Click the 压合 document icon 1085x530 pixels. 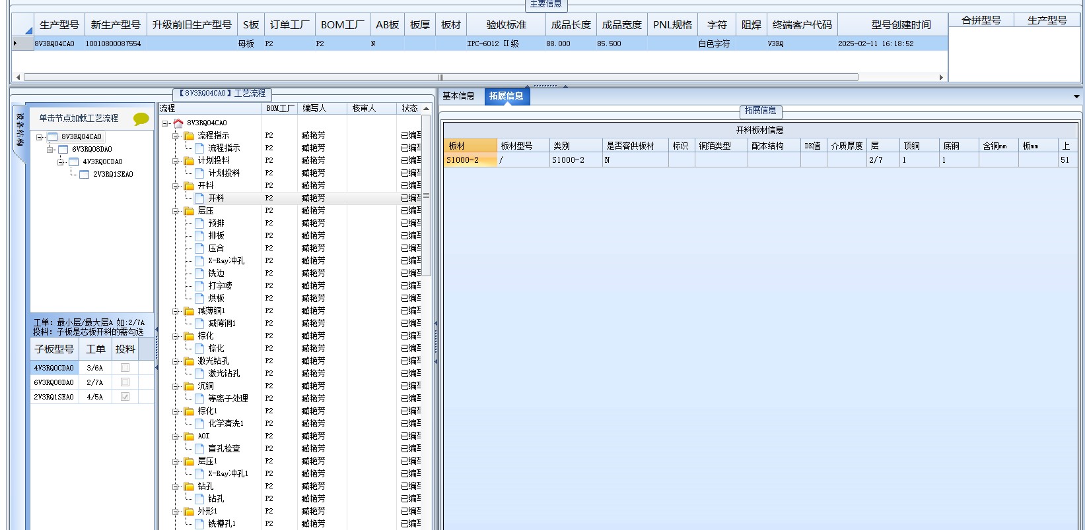coord(199,249)
